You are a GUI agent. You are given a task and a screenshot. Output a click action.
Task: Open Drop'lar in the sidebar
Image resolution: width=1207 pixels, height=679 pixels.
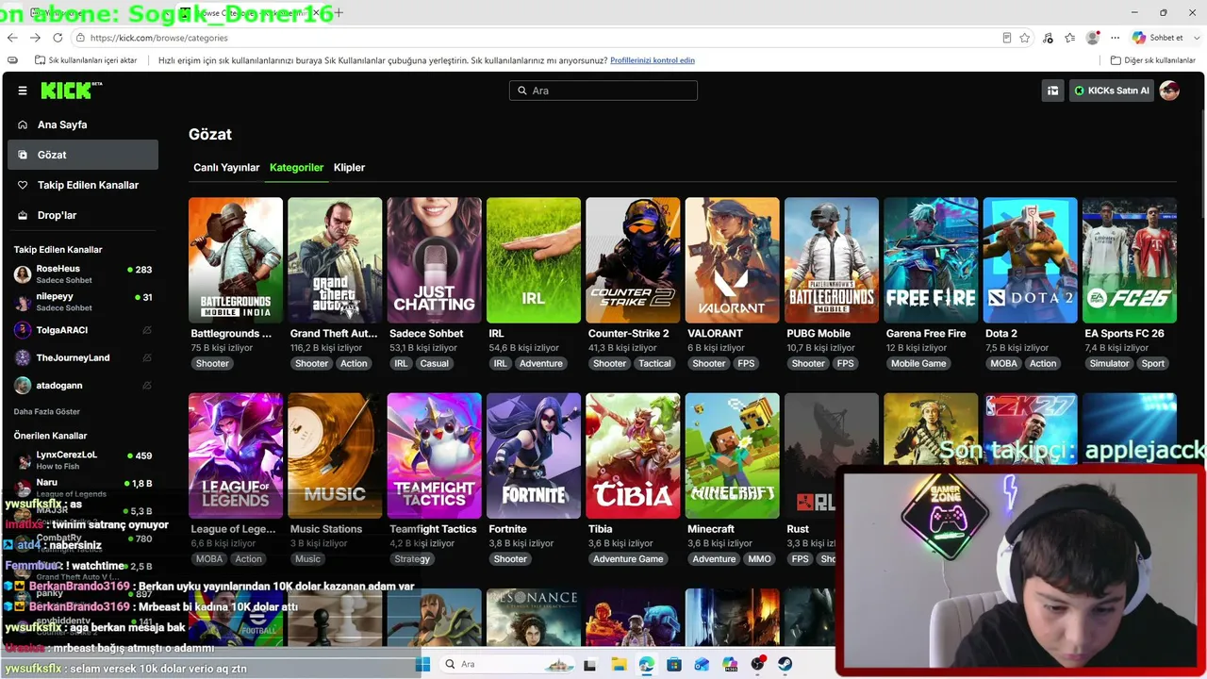(83, 215)
